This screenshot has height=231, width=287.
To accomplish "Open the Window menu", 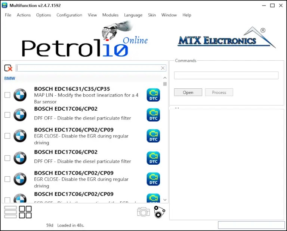I will (169, 15).
